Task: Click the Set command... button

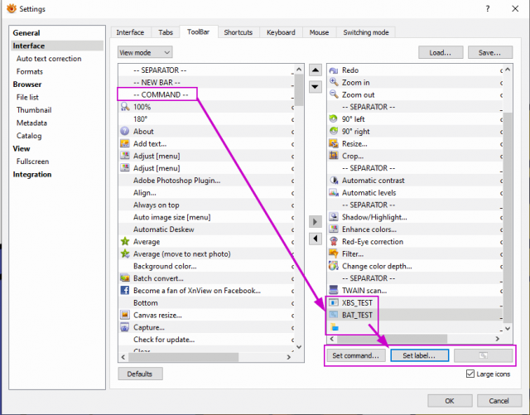Action: (355, 355)
